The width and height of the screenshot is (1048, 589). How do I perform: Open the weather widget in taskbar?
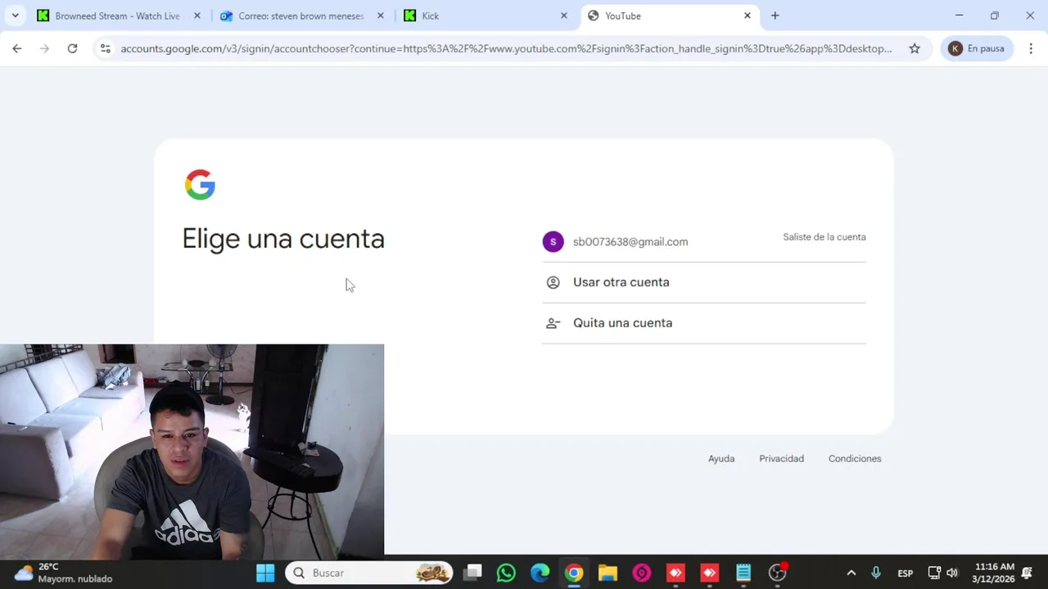63,573
